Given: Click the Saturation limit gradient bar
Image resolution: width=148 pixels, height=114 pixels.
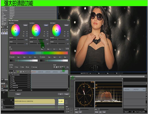Looking at the screenshot, I should (24, 60).
